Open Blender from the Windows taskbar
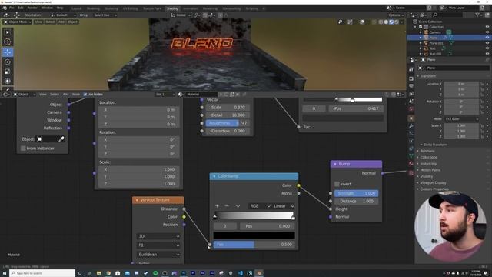Image resolution: width=492 pixels, height=277 pixels. click(x=259, y=273)
